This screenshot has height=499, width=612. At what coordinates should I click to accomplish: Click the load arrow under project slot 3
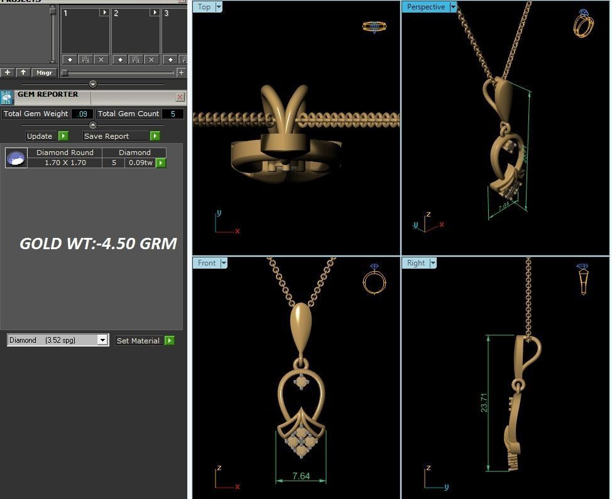170,60
